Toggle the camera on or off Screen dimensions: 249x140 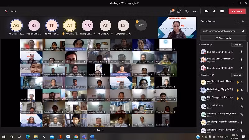click(206, 11)
